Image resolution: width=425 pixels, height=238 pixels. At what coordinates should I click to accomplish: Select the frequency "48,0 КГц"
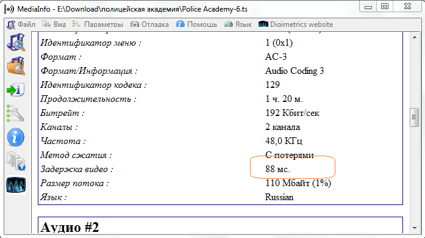(284, 141)
